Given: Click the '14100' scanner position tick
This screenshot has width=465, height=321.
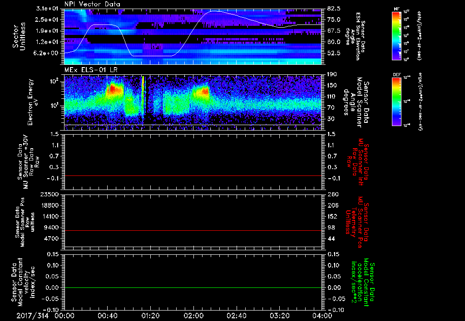Looking at the screenshot, I should point(51,216).
